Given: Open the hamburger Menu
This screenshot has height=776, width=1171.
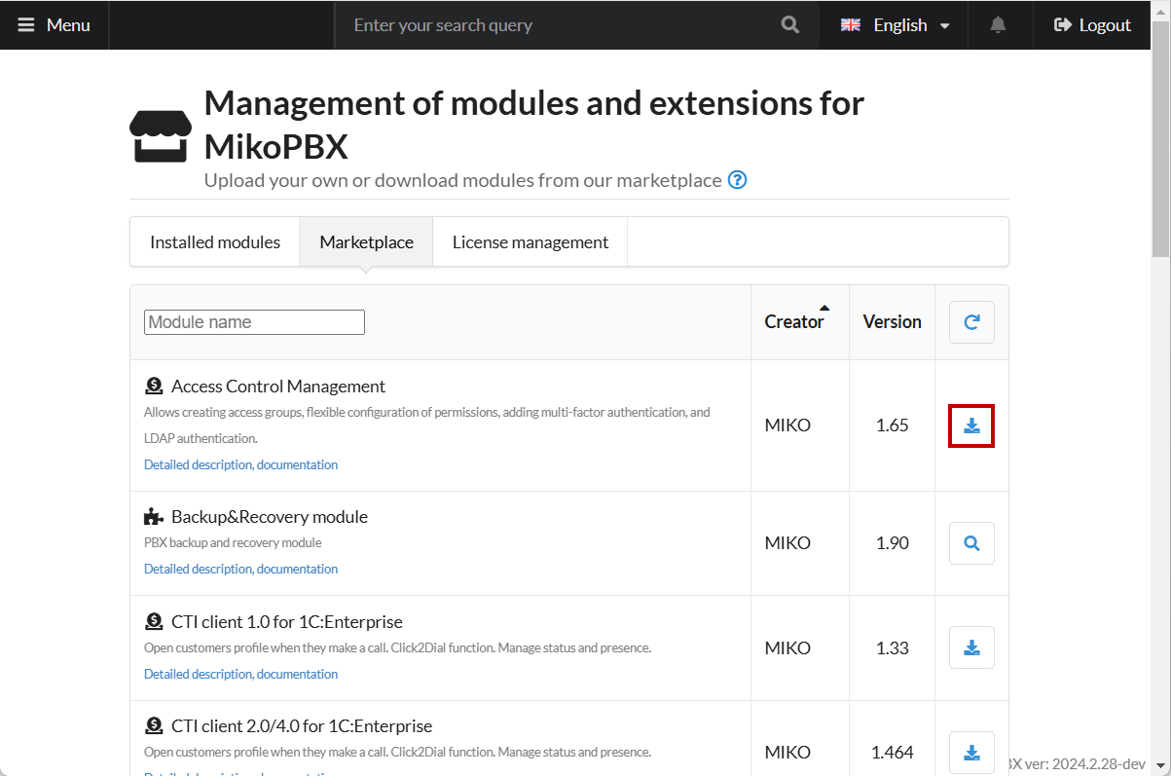Looking at the screenshot, I should (x=55, y=25).
